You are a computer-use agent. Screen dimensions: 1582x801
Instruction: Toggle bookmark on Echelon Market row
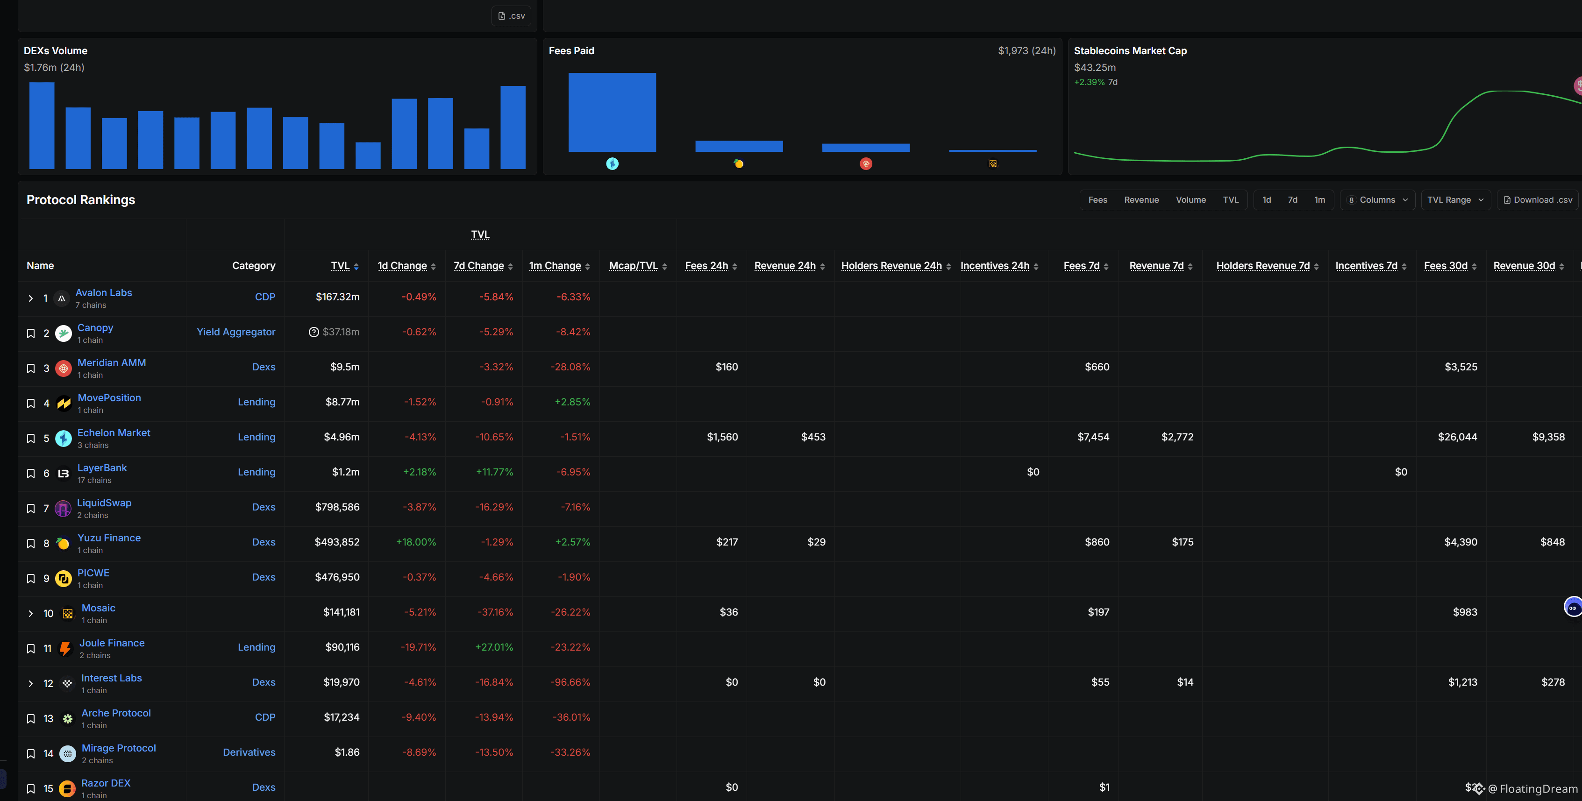(31, 438)
